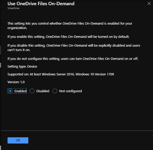Select the Enabled radio button
The image size is (153, 150).
pos(10,91)
